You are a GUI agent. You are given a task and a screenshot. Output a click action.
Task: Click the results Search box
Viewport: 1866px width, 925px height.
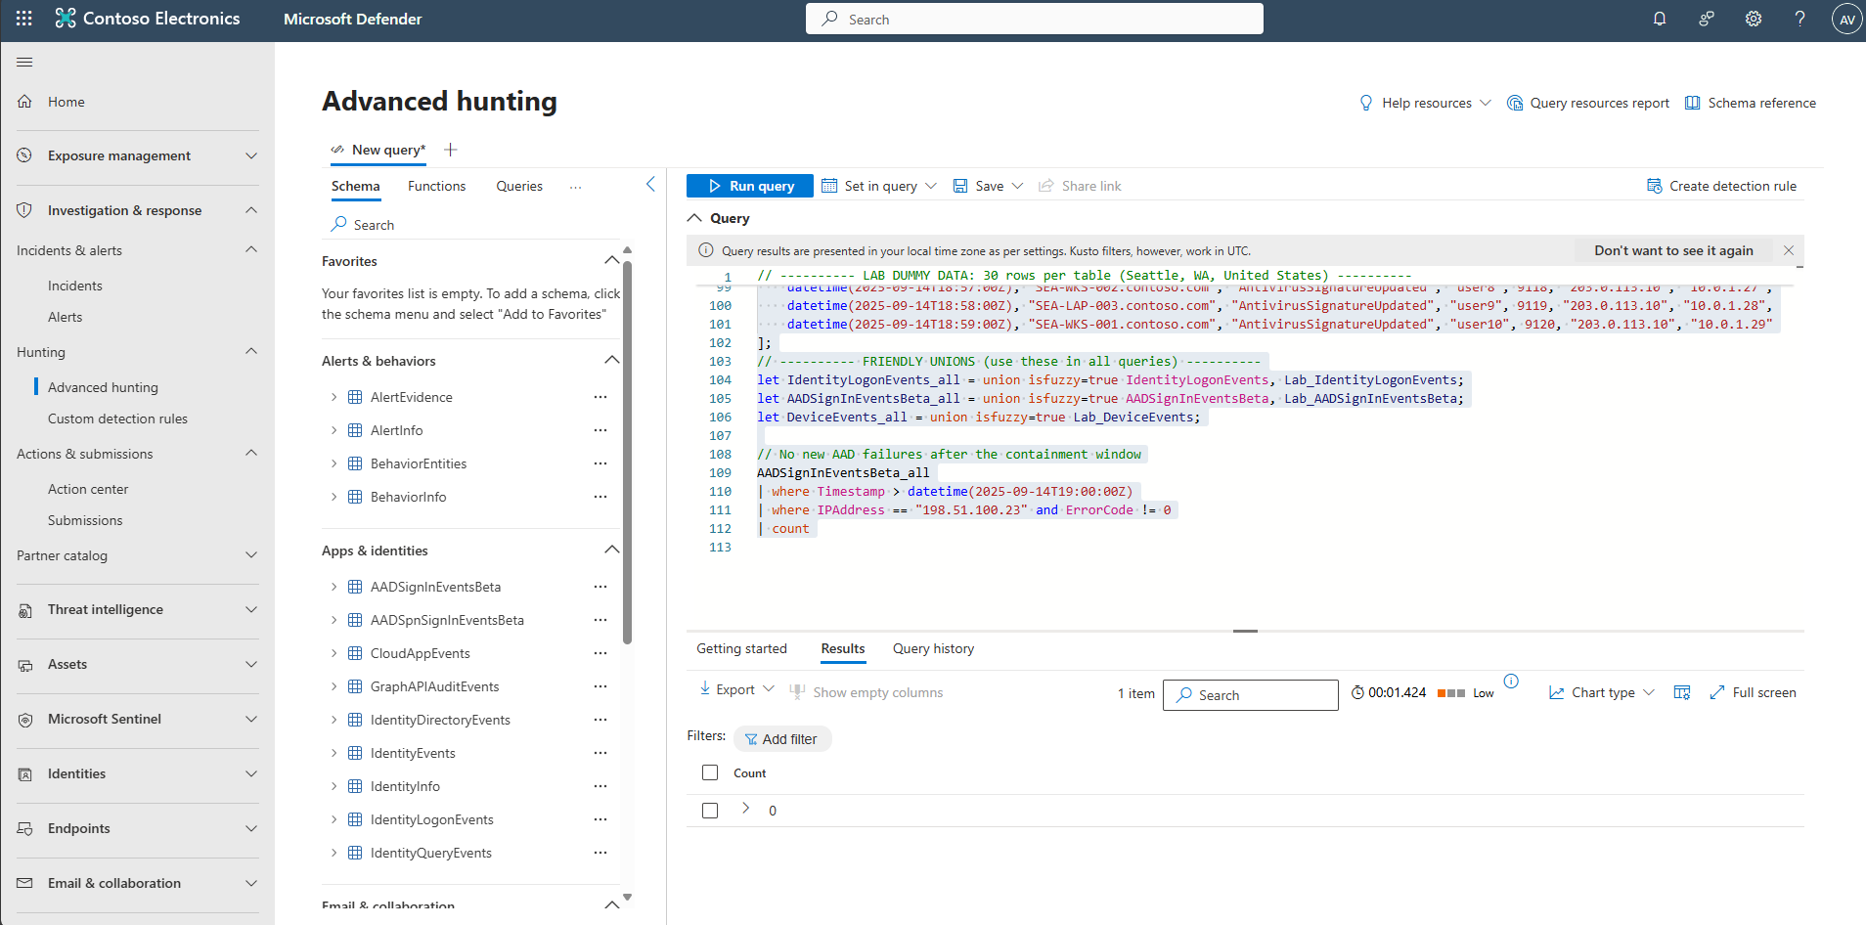pyautogui.click(x=1251, y=694)
